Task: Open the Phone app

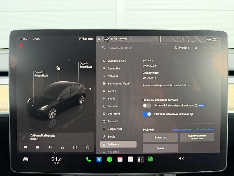Action: (88, 159)
